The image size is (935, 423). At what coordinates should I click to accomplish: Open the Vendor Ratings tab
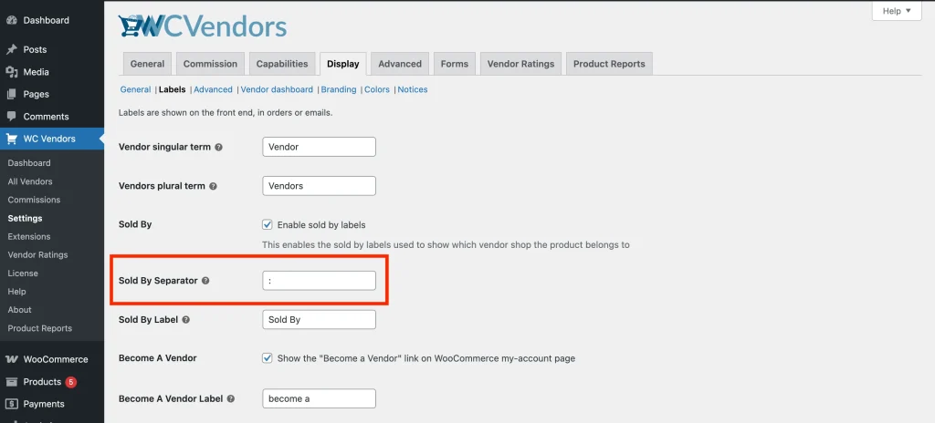520,64
